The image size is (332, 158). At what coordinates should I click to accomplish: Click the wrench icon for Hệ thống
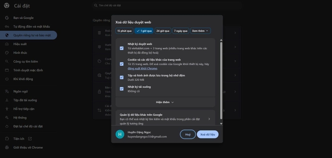(x=7, y=118)
